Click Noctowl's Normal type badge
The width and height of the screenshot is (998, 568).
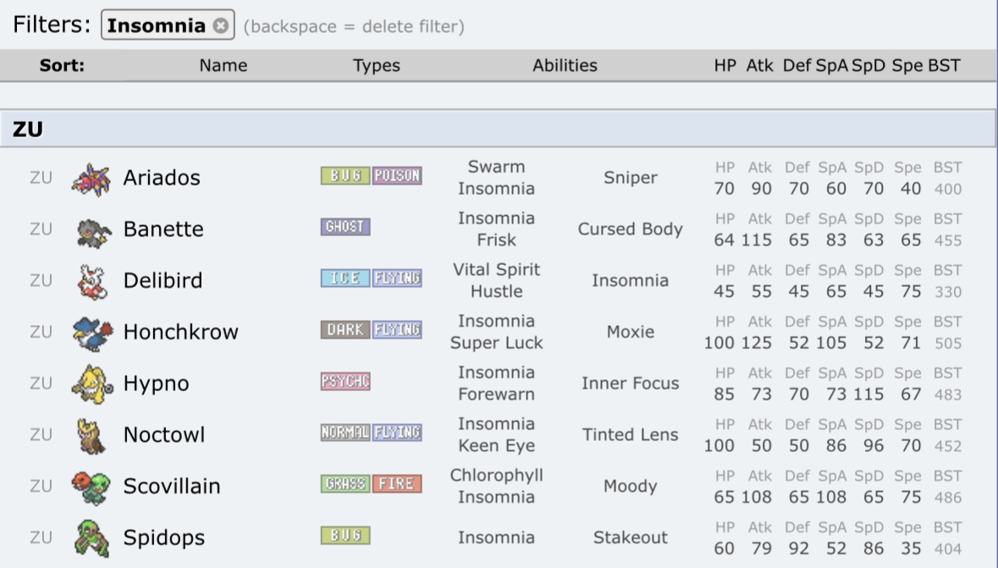345,433
